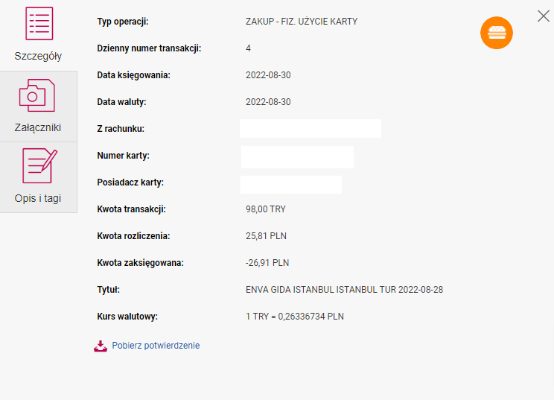Image resolution: width=554 pixels, height=400 pixels.
Task: Click the hidden Z rachunku account field
Action: click(x=311, y=129)
